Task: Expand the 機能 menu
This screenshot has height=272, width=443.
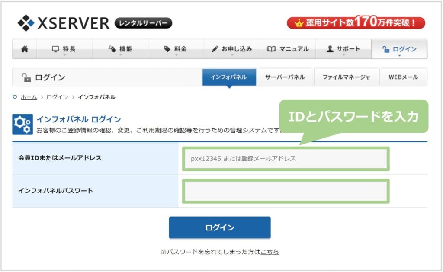Action: point(120,49)
